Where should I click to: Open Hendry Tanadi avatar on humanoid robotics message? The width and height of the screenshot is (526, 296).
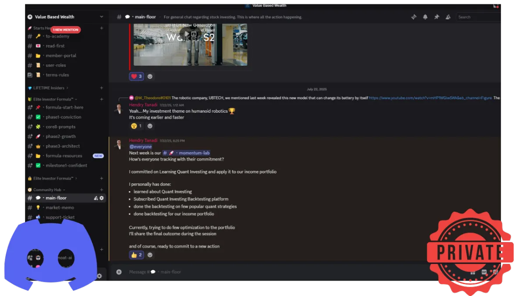click(x=119, y=109)
